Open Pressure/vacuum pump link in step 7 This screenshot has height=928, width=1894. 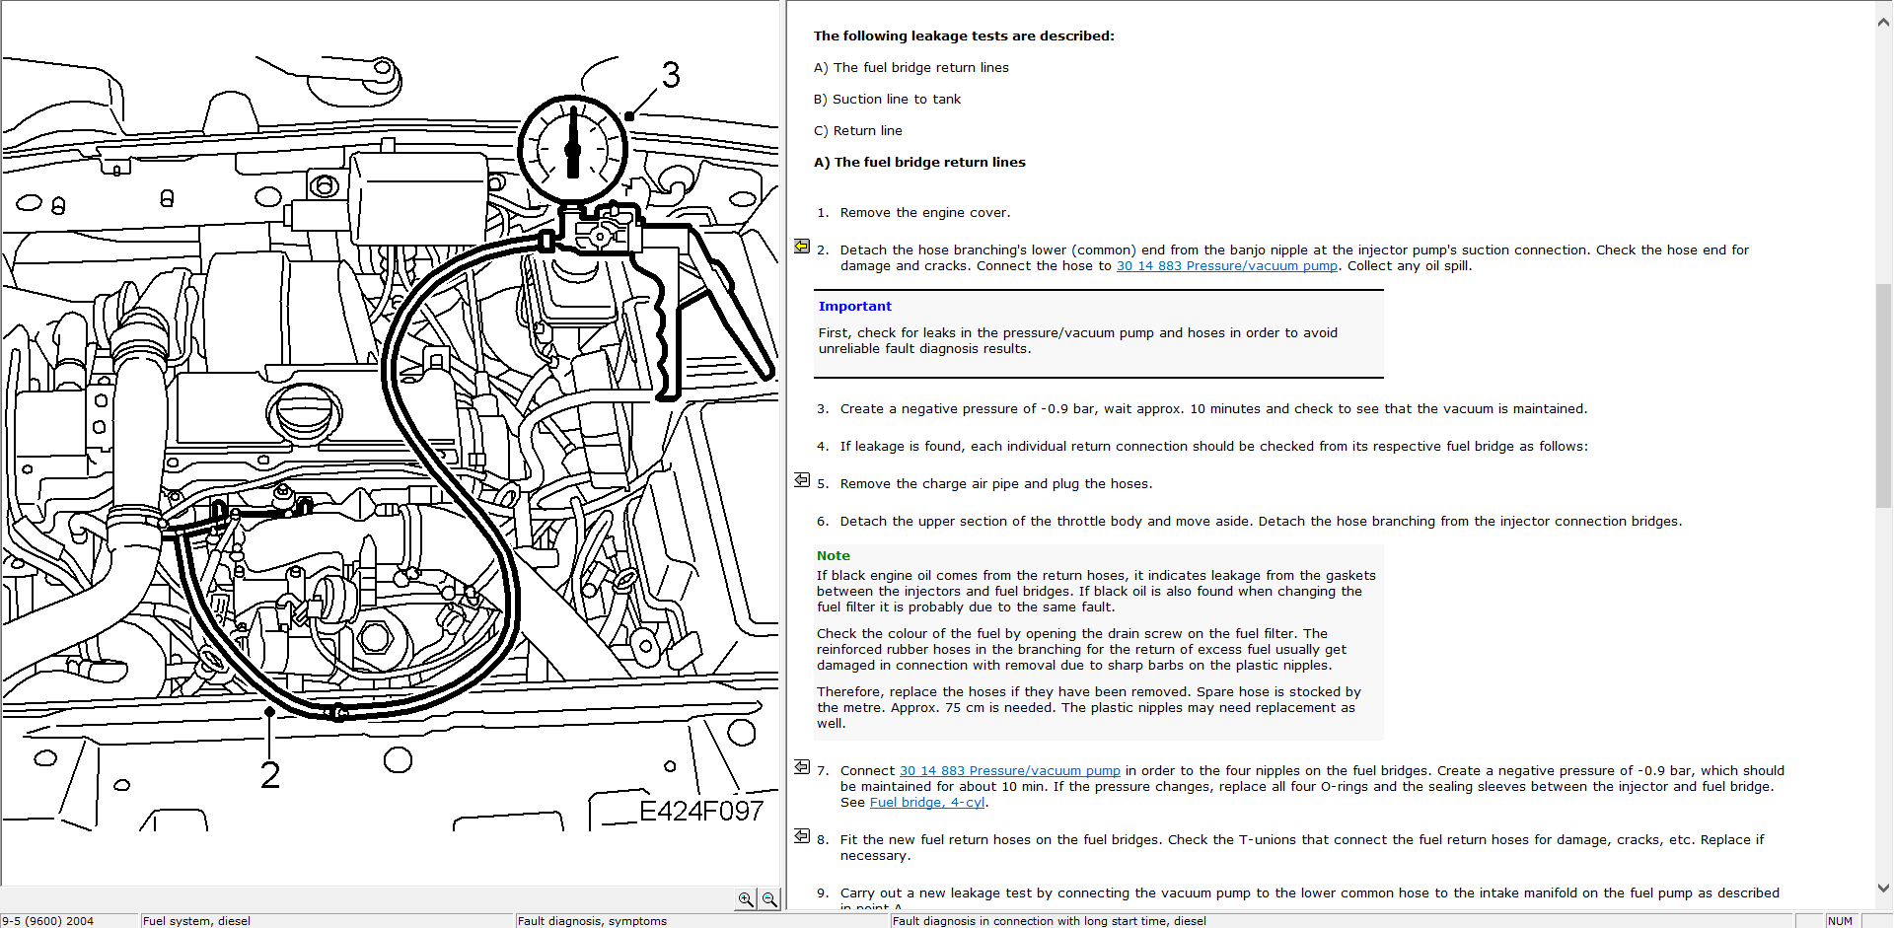(1009, 771)
